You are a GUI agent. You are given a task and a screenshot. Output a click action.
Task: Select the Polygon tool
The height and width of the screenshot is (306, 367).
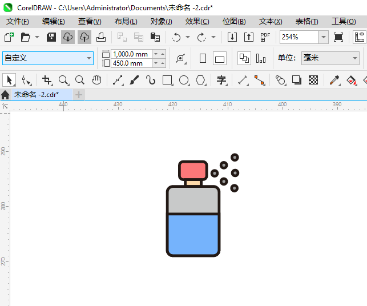tap(200, 80)
